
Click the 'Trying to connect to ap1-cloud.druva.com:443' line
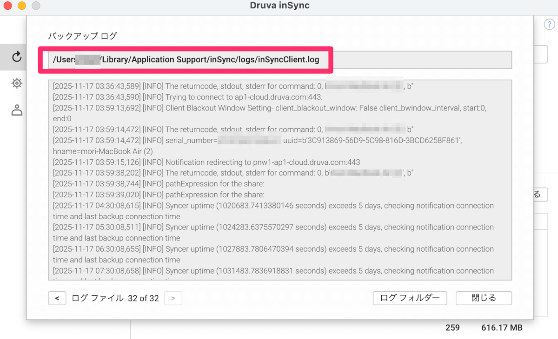tap(187, 97)
